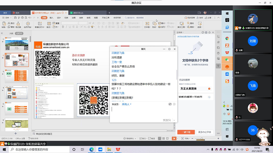Image resolution: width=273 pixels, height=153 pixels.
Task: Select the T font icon in side strip
Action: 218,66
